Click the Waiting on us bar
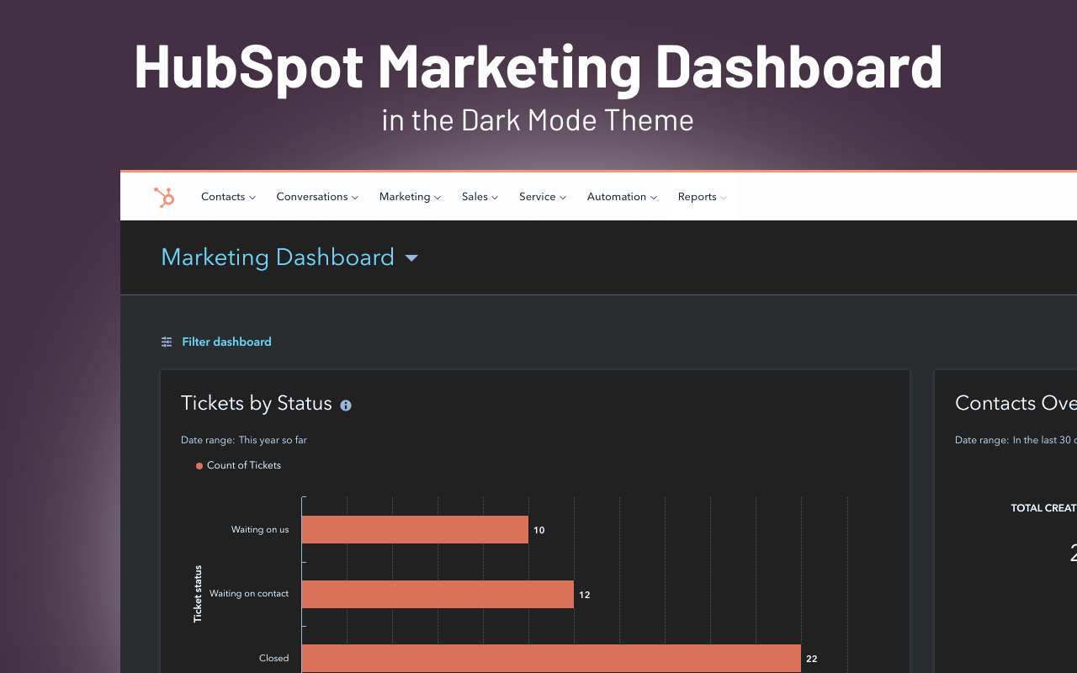 pos(415,530)
